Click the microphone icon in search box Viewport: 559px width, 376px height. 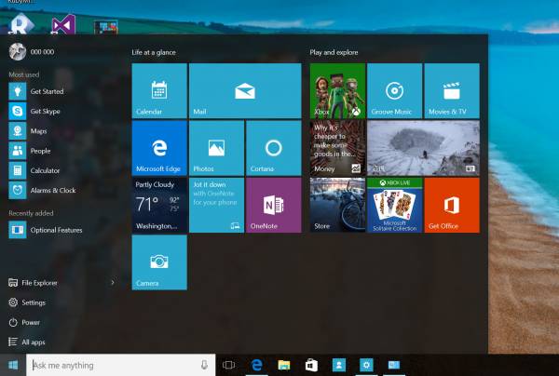[x=204, y=365]
